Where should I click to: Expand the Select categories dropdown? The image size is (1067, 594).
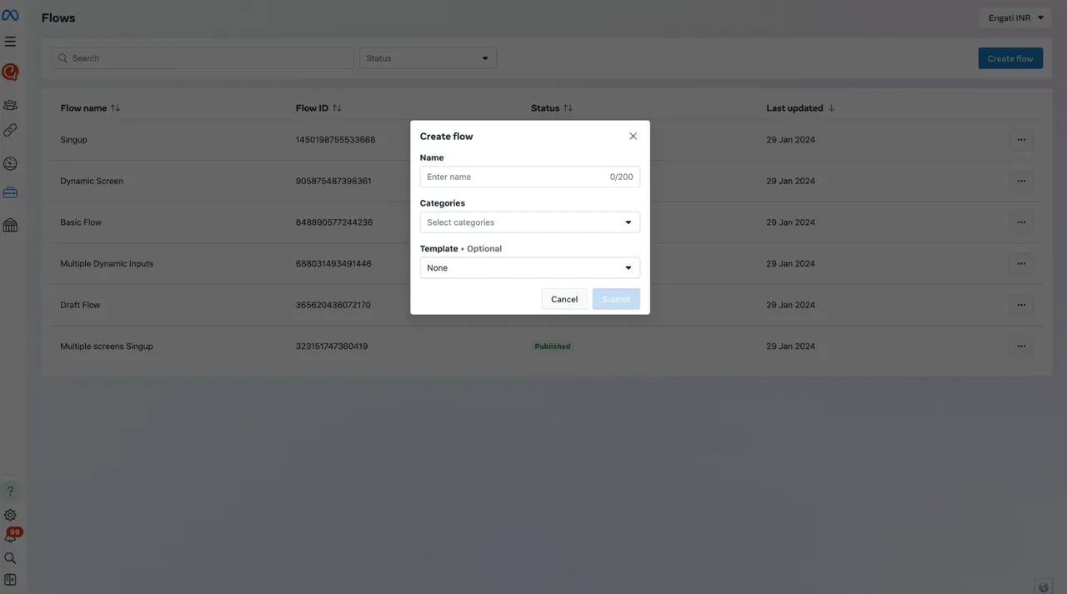pyautogui.click(x=529, y=222)
